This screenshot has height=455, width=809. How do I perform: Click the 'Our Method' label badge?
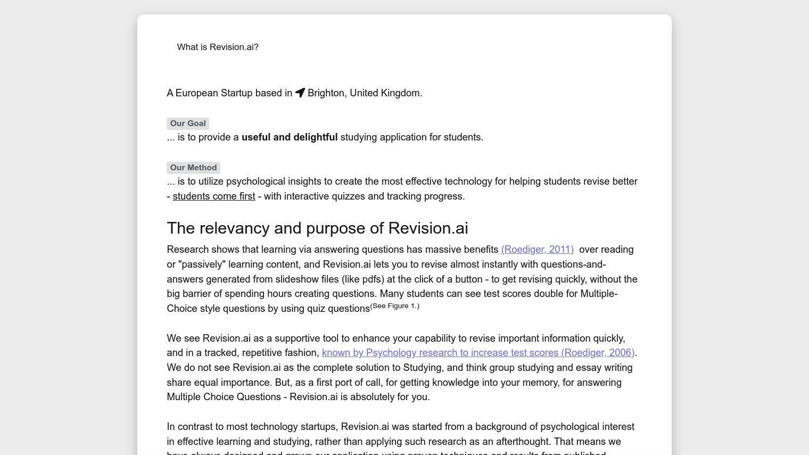(x=193, y=168)
